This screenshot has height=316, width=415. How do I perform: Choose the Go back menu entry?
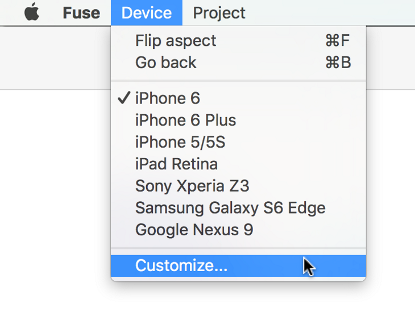(x=238, y=63)
